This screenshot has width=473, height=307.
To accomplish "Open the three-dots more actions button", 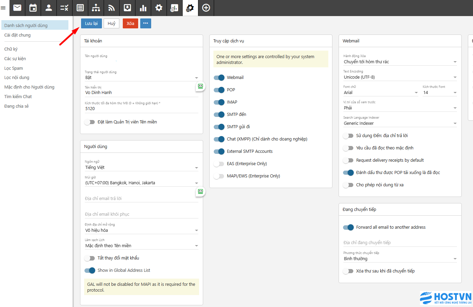I will (146, 23).
